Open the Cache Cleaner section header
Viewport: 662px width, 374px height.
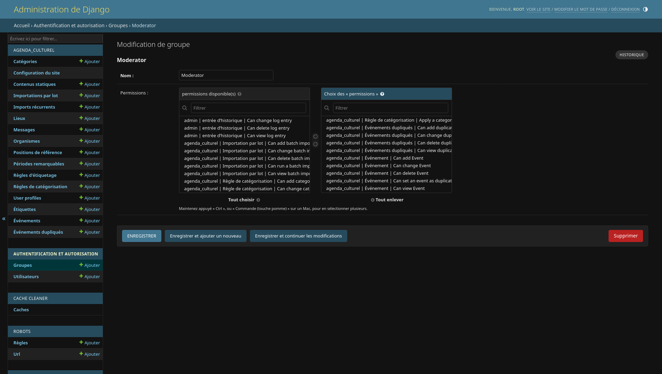click(x=30, y=298)
